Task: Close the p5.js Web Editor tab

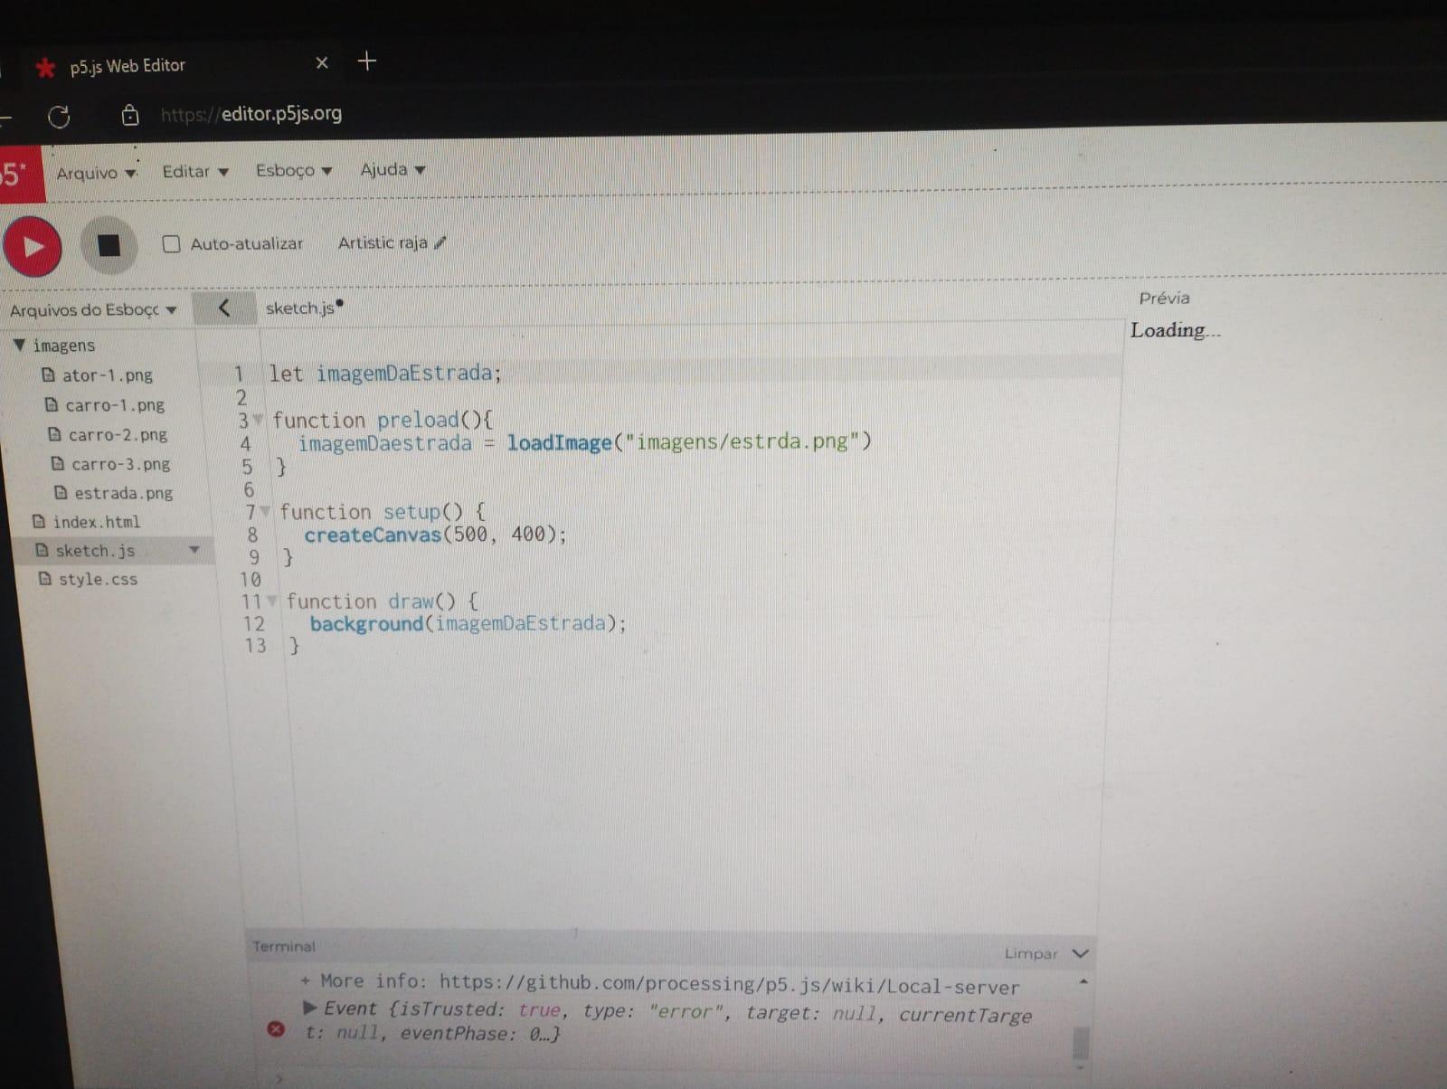Action: click(x=322, y=62)
